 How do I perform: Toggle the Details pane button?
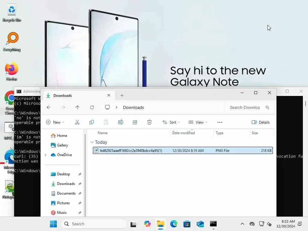(x=260, y=122)
